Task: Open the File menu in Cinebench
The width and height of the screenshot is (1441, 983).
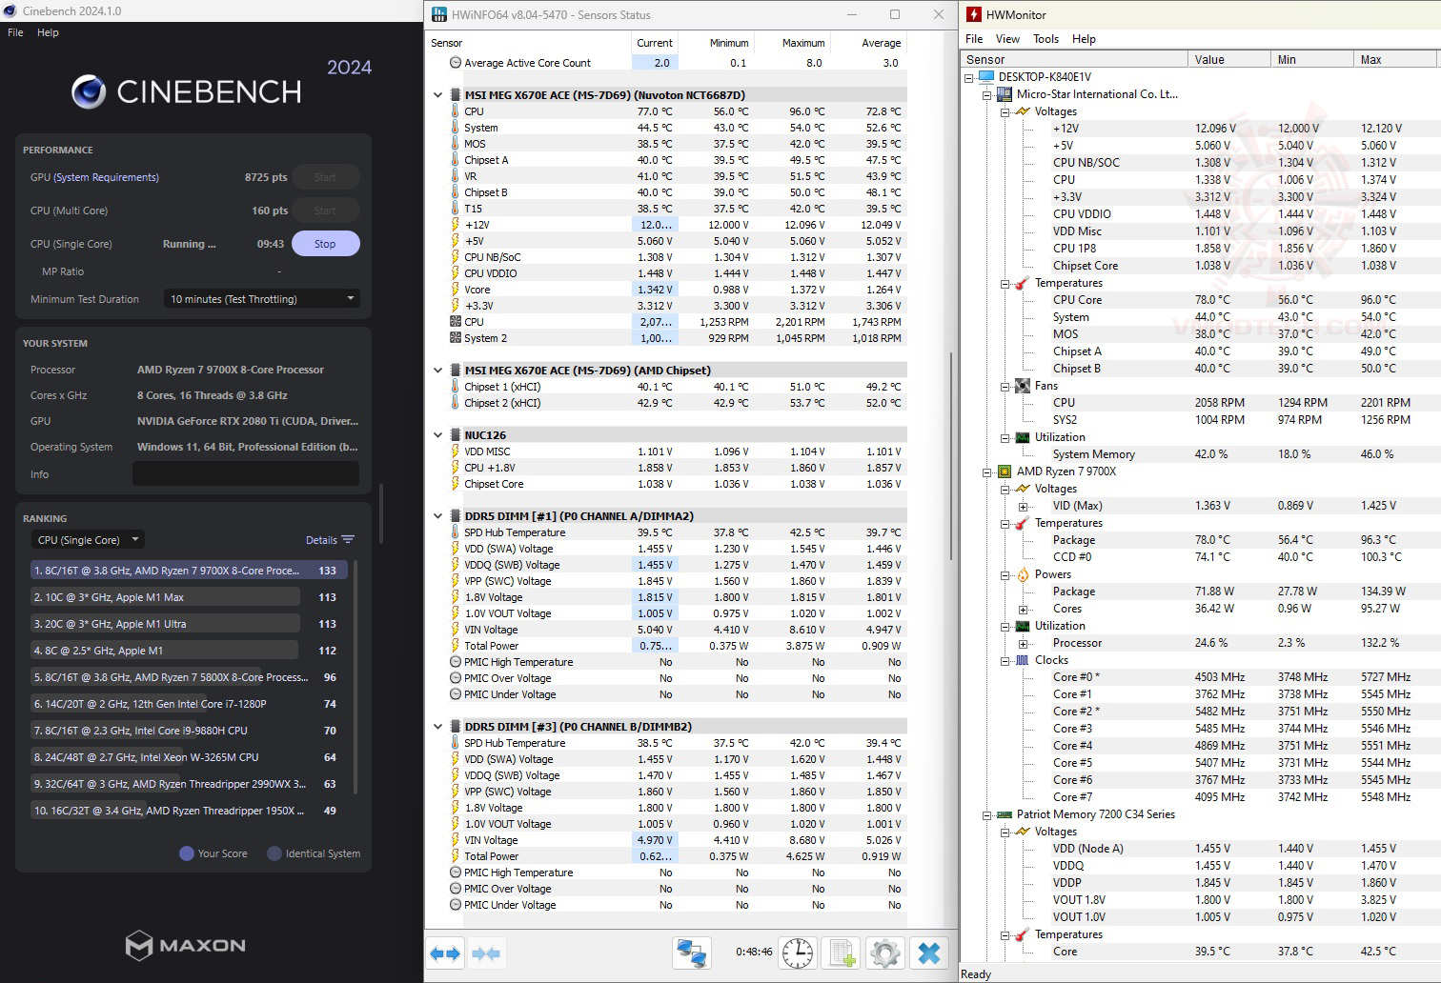Action: (x=15, y=32)
